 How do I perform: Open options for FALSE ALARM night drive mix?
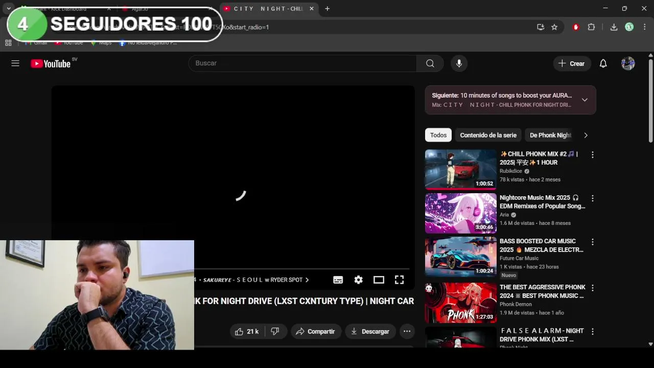pos(592,331)
